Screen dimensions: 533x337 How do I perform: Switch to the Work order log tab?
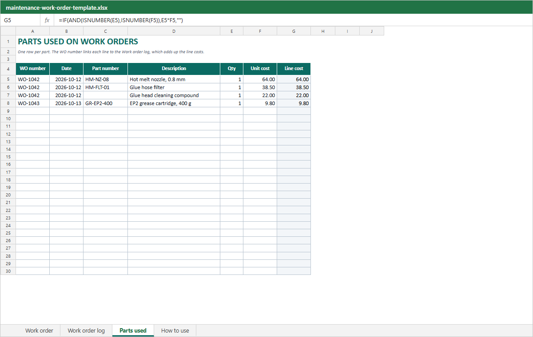point(86,330)
